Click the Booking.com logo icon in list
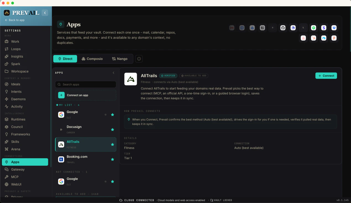The image size is (351, 203). [61, 159]
